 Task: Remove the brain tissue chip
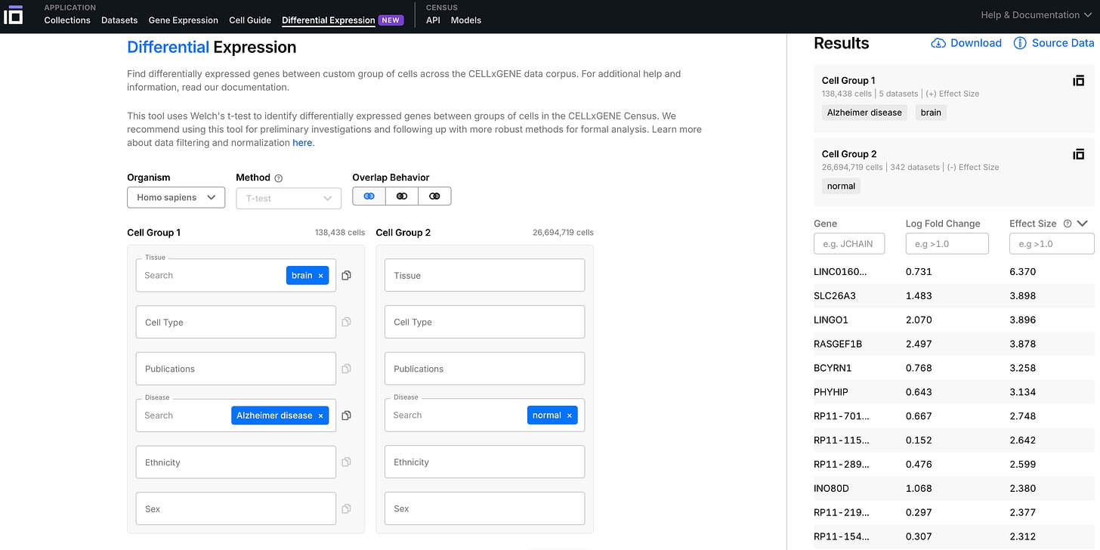click(x=320, y=276)
